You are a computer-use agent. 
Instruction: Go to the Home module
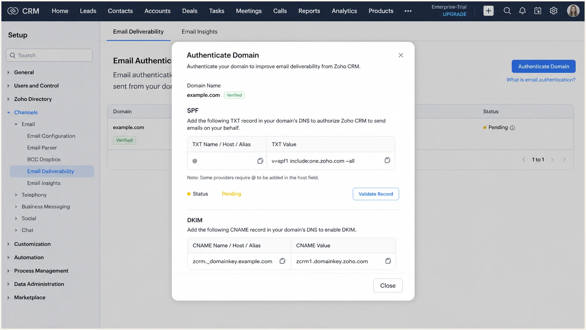tap(60, 11)
